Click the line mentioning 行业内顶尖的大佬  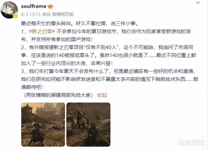[67, 63]
